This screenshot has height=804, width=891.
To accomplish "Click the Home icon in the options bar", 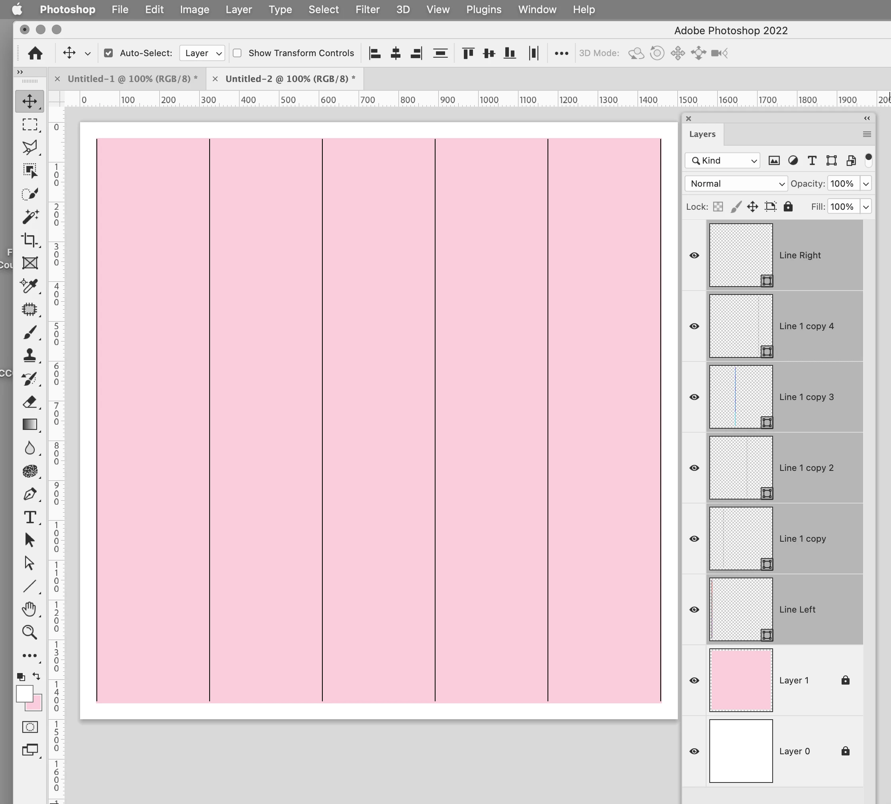I will pos(35,53).
